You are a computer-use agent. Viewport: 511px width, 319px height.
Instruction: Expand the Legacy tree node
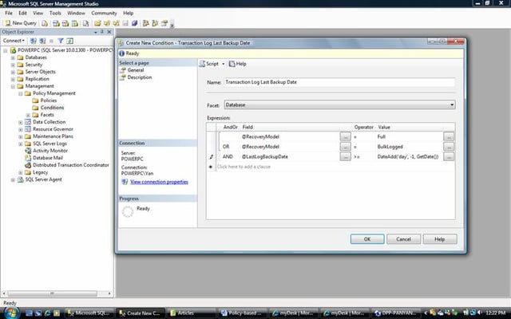(x=21, y=172)
